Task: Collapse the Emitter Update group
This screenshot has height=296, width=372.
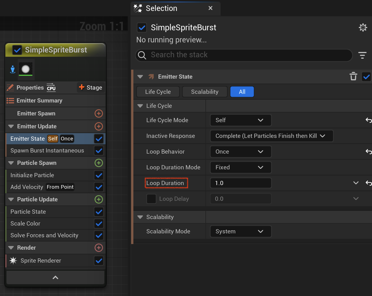Action: (11, 126)
